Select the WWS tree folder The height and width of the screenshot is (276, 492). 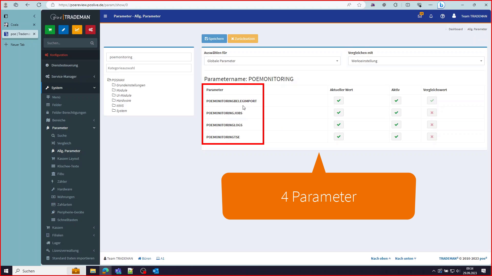click(118, 106)
